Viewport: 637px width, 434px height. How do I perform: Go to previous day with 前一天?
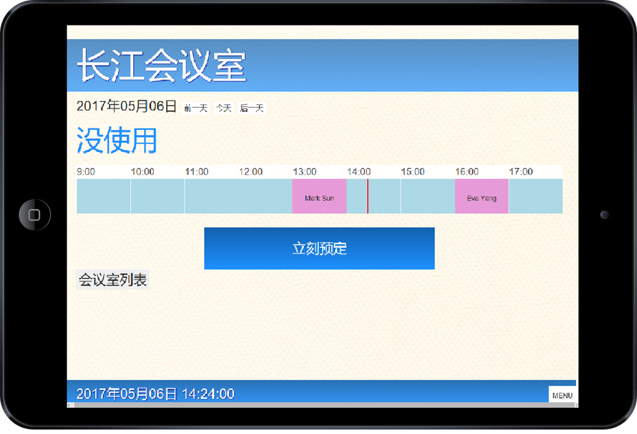195,108
